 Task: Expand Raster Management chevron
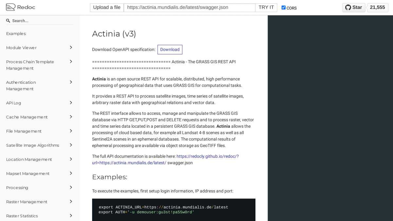coord(71,201)
